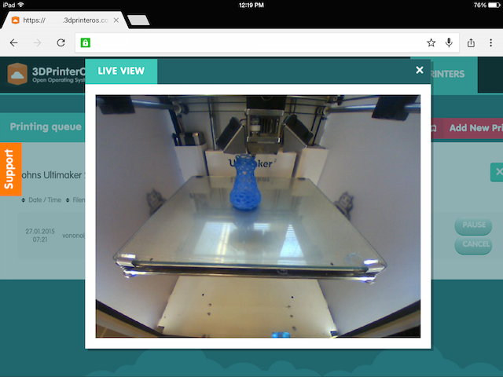Bookmark the page with the star icon
The image size is (503, 377).
click(x=431, y=42)
